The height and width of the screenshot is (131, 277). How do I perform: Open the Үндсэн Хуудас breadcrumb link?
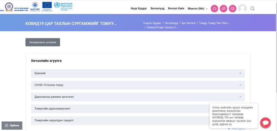coord(152,23)
